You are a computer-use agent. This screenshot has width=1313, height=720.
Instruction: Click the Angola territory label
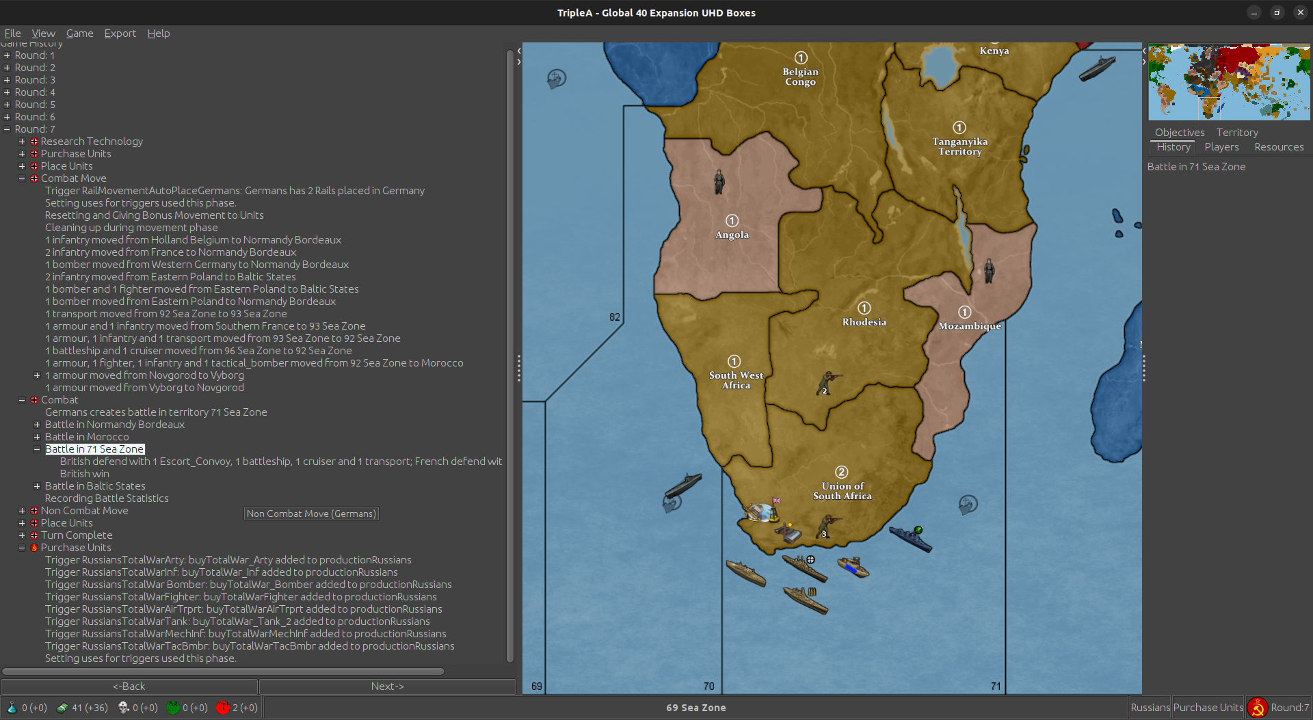pos(732,235)
